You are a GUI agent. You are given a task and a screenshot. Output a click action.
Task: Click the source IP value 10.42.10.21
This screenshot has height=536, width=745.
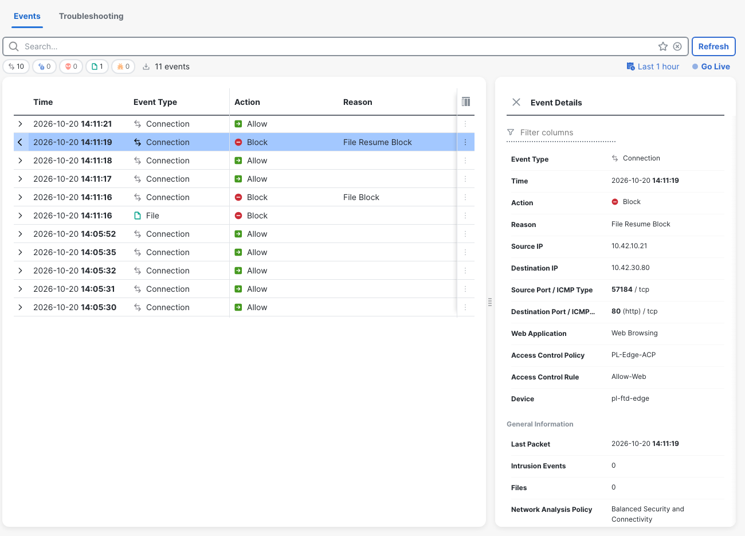(x=629, y=246)
